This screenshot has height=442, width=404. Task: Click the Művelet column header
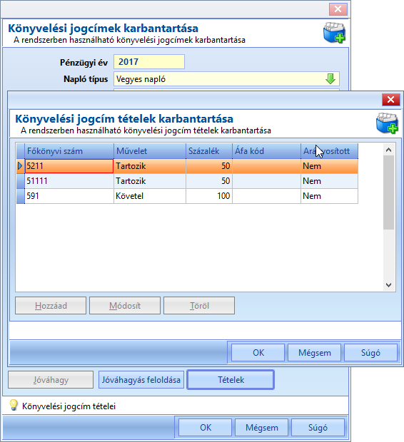[150, 151]
